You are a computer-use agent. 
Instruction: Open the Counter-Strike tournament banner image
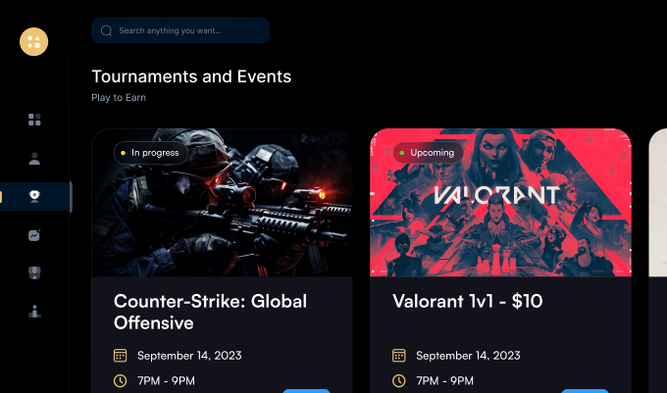coord(222,203)
